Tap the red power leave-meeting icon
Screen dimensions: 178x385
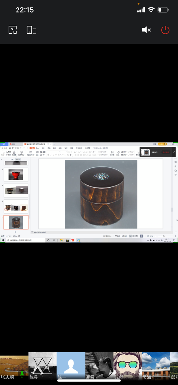[x=165, y=30]
